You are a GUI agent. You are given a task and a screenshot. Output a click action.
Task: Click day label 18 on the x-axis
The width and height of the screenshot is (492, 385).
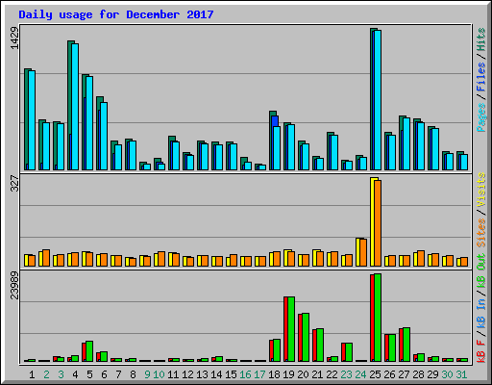point(274,374)
